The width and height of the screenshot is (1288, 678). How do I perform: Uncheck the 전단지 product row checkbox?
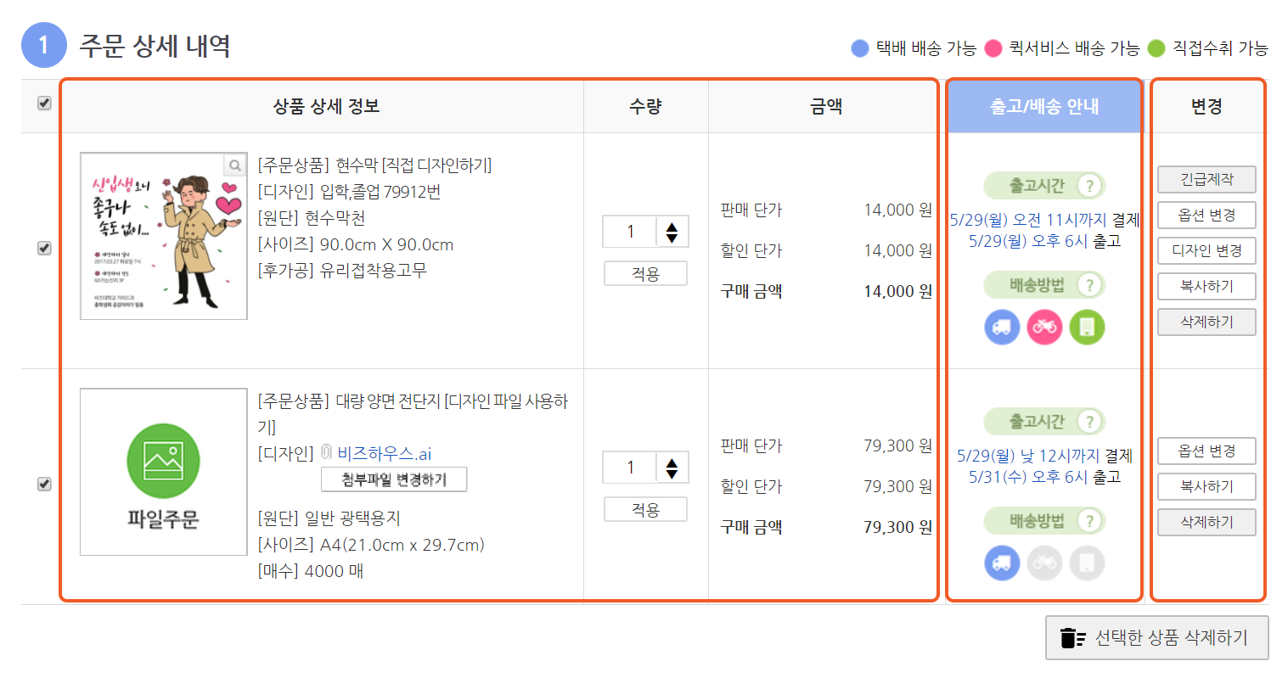click(x=44, y=484)
